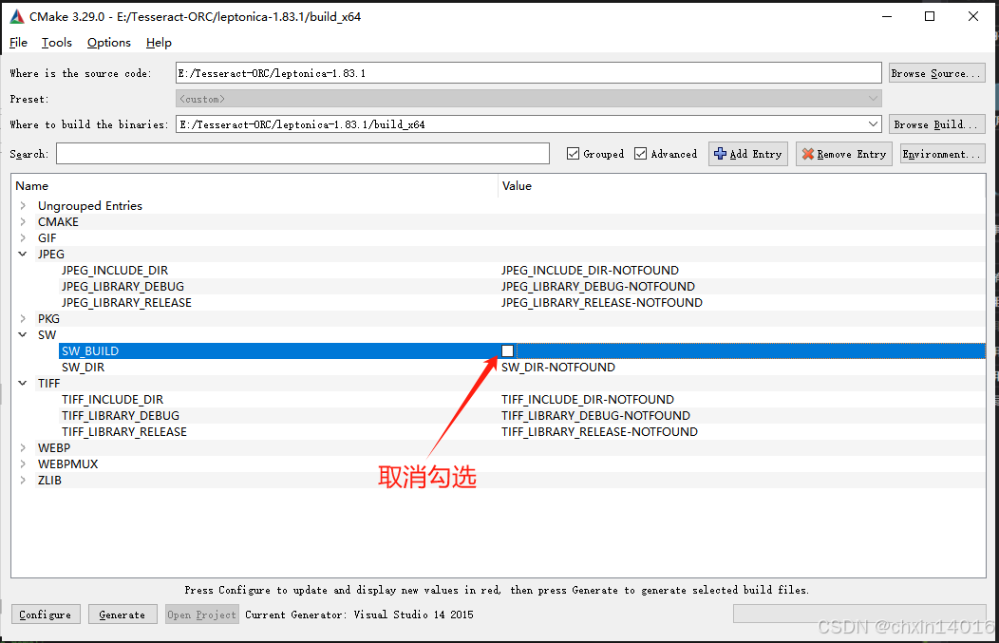Maximize the CMake window
The width and height of the screenshot is (999, 643).
[930, 16]
